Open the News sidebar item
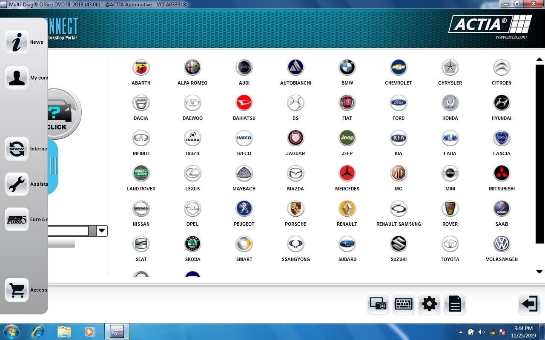The height and width of the screenshot is (340, 545). 17,42
